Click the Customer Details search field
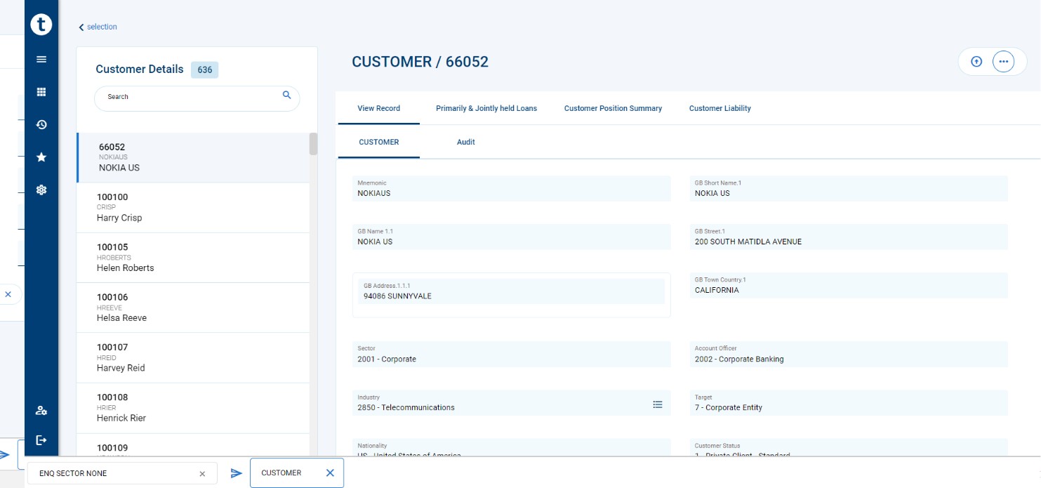 (x=190, y=97)
